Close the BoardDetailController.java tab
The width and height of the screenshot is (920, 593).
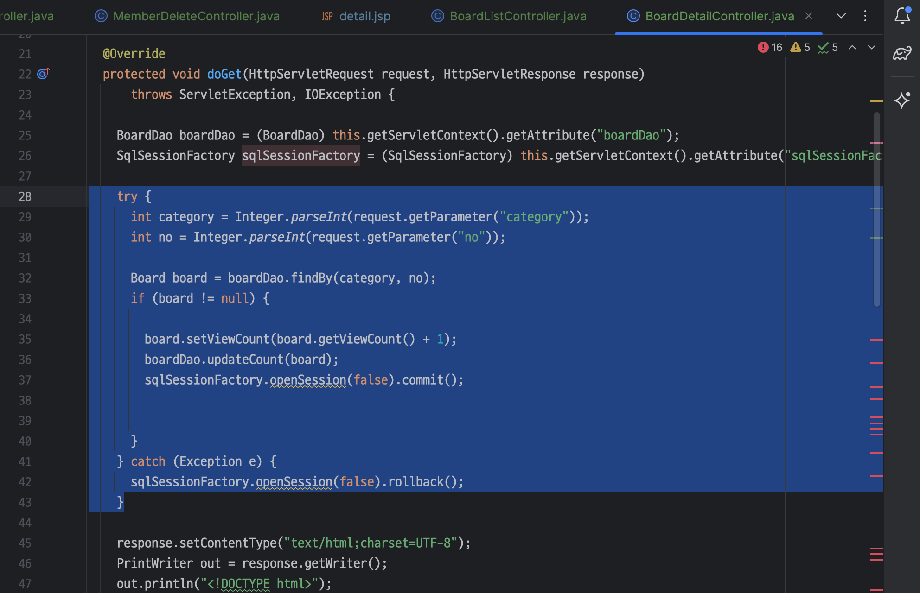(x=809, y=16)
